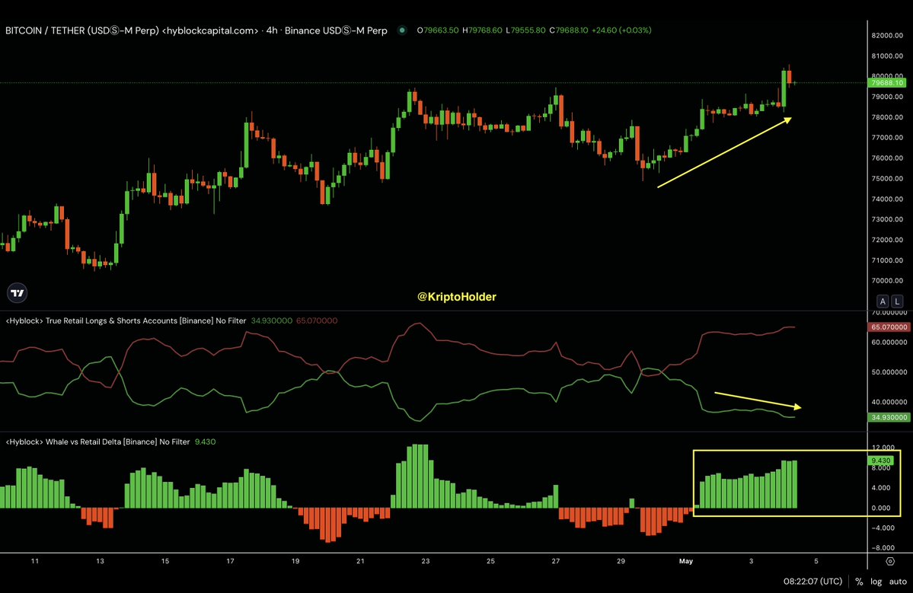Toggle the percent scale option

(859, 582)
